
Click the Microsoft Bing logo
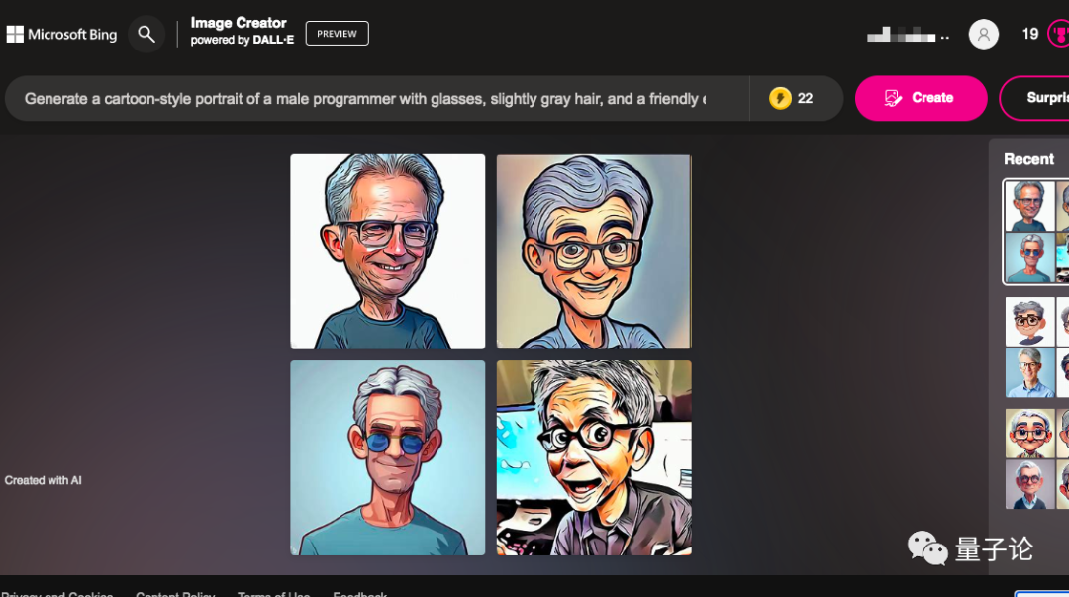62,34
